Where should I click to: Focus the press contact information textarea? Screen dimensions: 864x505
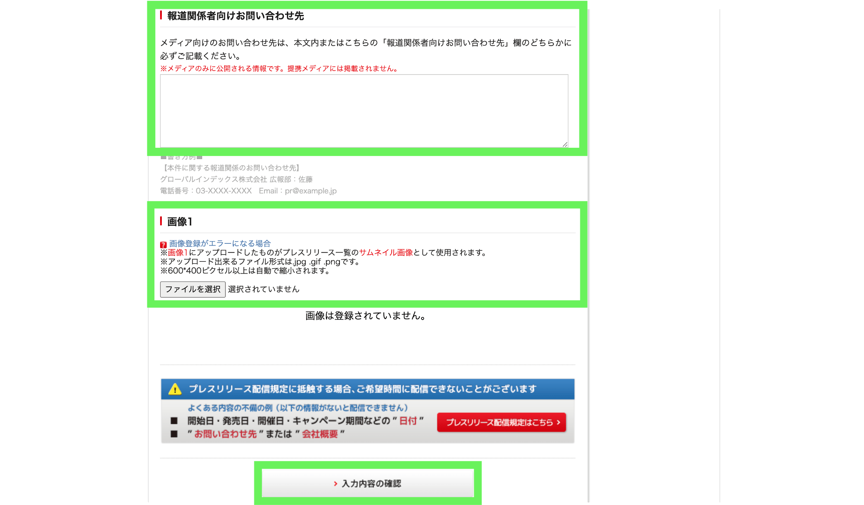[x=364, y=110]
